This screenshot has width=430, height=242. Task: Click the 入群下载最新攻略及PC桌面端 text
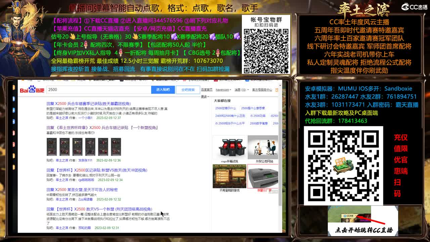pos(341,113)
